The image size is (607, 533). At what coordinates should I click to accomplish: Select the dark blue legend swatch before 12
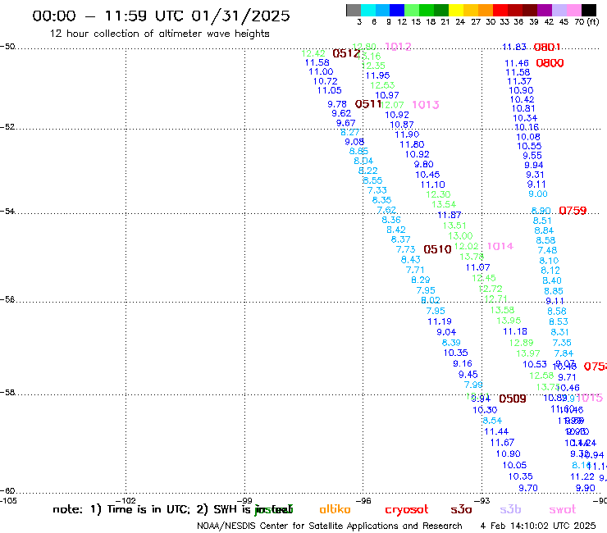[397, 10]
